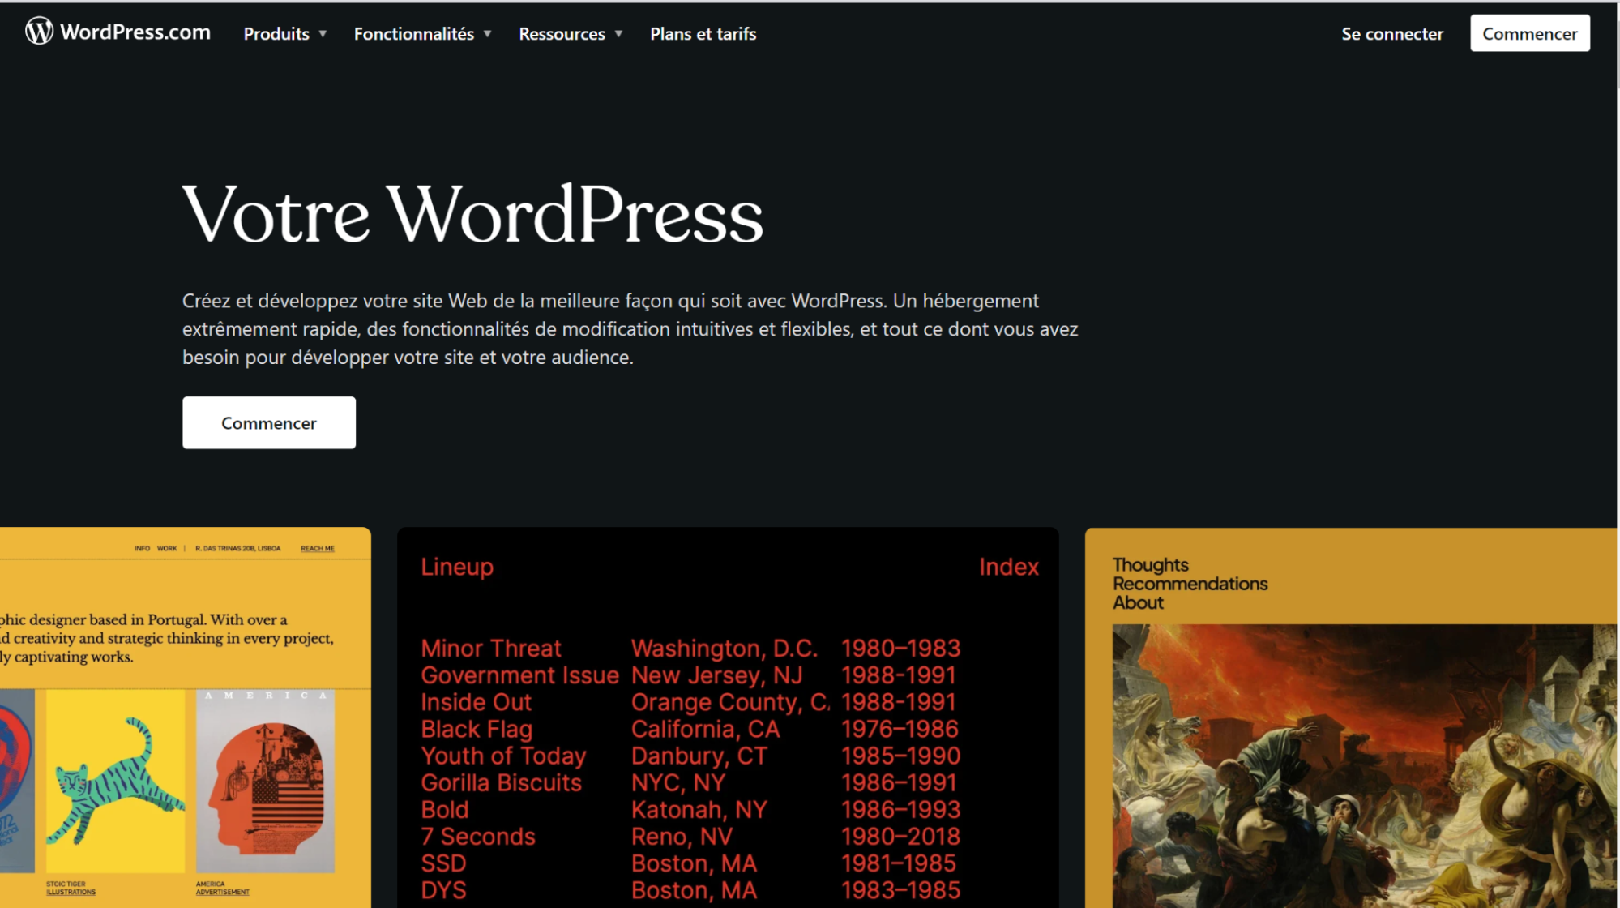Open the Produits menu
The image size is (1620, 908).
tap(276, 34)
